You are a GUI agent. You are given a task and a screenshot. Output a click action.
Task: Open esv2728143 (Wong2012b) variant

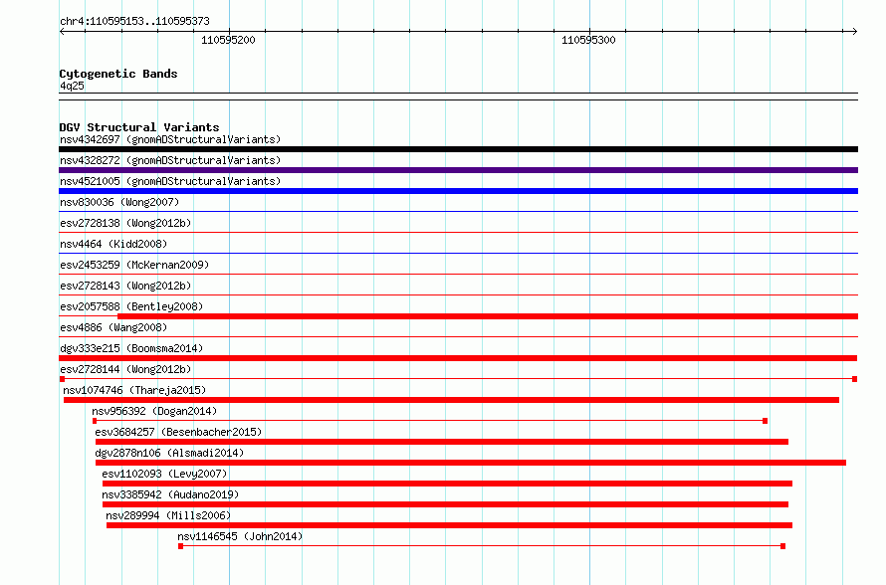[x=125, y=286]
